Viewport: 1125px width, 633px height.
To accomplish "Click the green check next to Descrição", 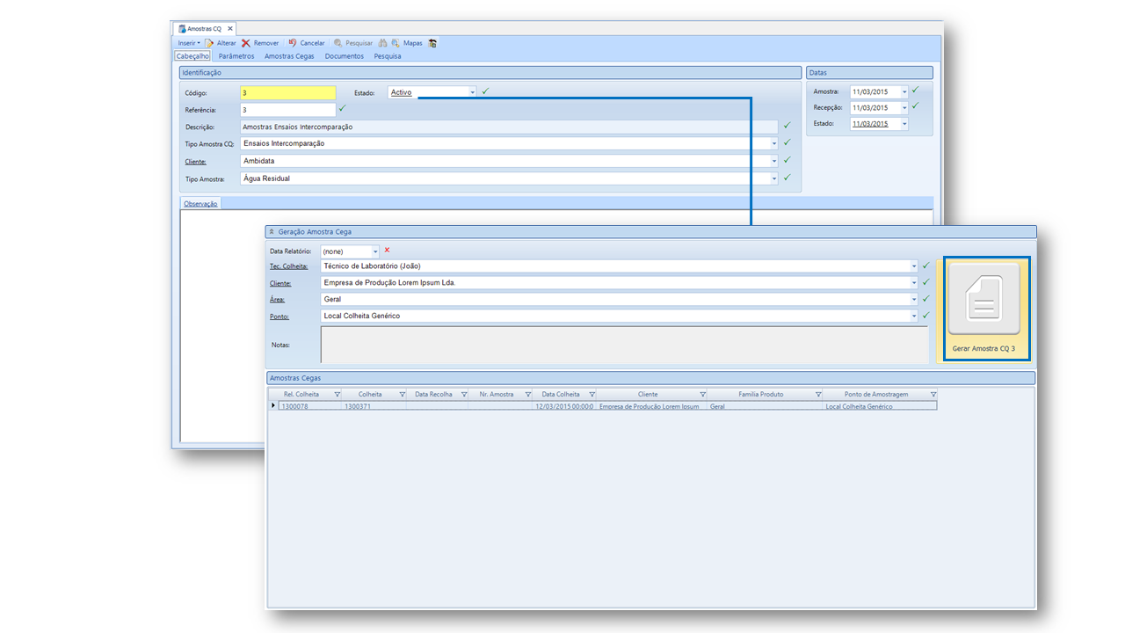I will point(787,125).
